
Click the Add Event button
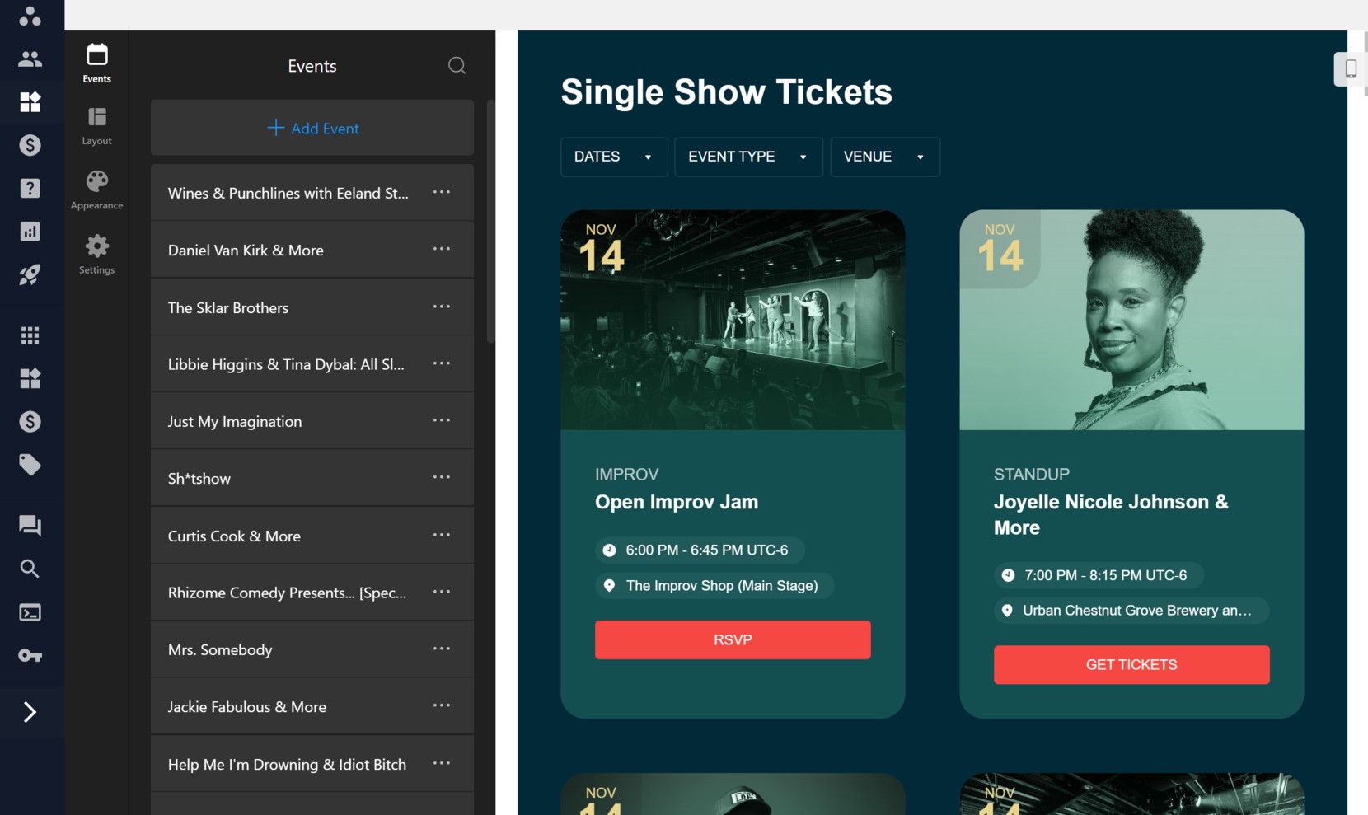click(x=312, y=128)
